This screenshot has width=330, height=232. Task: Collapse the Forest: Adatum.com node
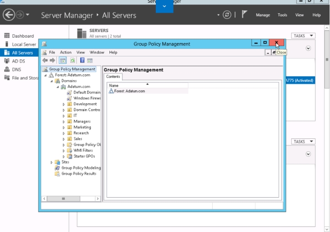click(x=46, y=75)
